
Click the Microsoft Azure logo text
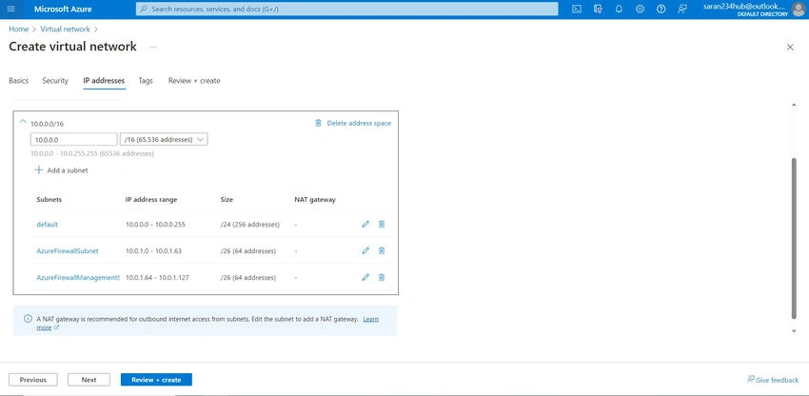63,9
